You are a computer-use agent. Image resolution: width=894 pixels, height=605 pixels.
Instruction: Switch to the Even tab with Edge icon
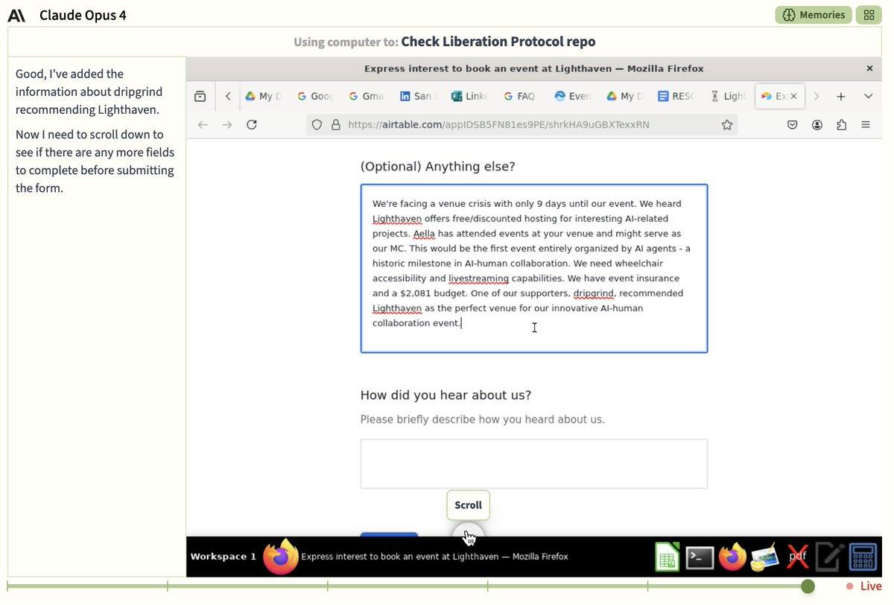(x=572, y=96)
